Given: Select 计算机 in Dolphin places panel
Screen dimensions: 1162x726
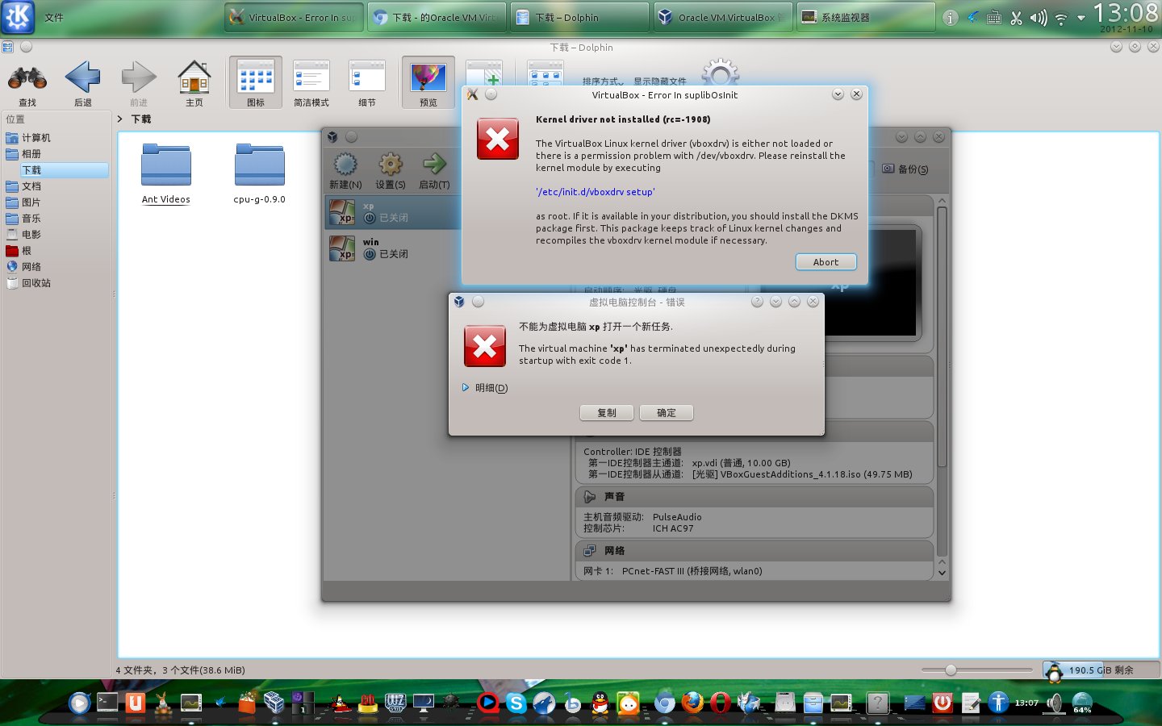Looking at the screenshot, I should (56, 138).
